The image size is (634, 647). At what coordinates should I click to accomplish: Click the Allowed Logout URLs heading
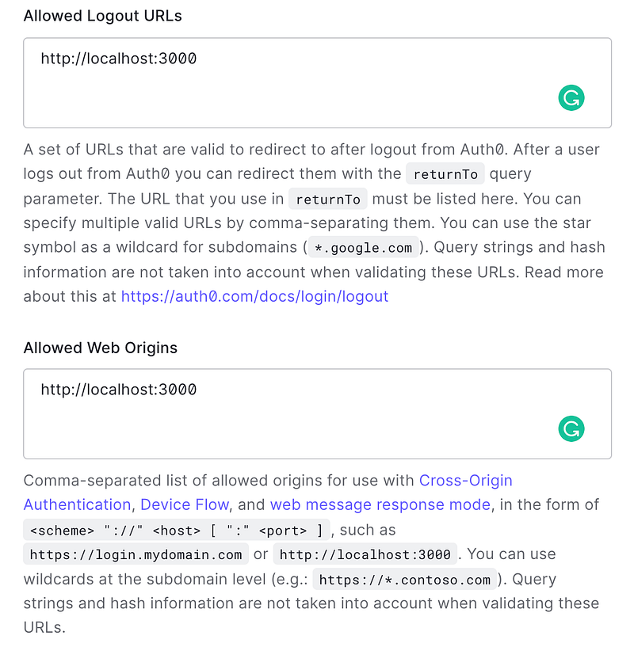[102, 16]
